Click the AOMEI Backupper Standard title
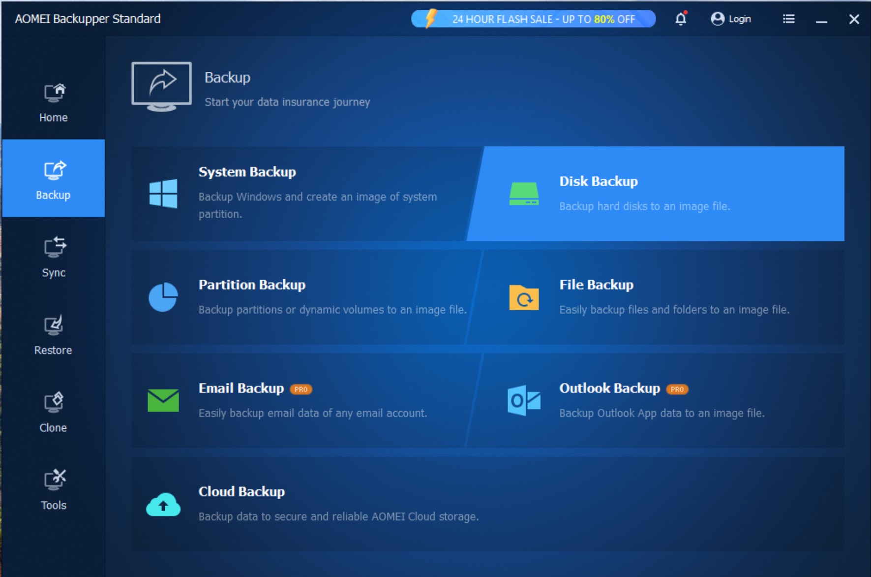Image resolution: width=871 pixels, height=577 pixels. (x=88, y=19)
